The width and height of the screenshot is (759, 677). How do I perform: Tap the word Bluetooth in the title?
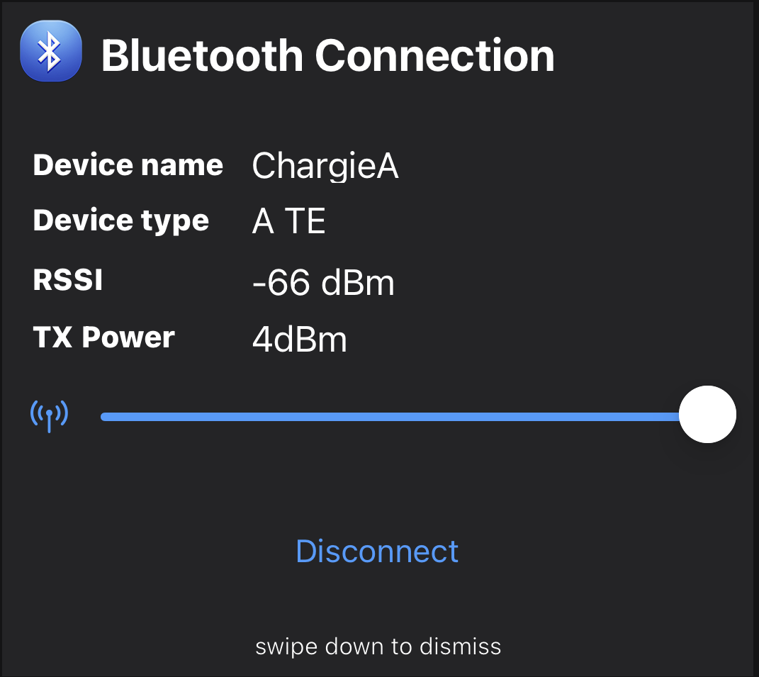pyautogui.click(x=203, y=55)
